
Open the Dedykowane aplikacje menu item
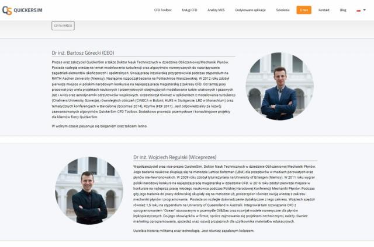tap(250, 10)
